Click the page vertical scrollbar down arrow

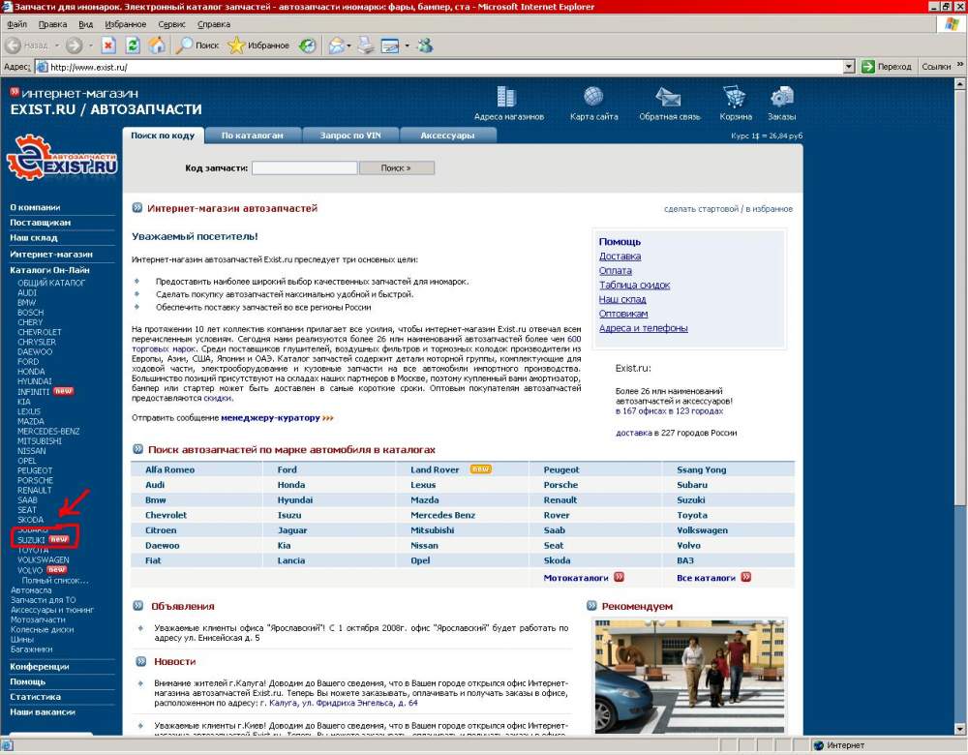[960, 729]
